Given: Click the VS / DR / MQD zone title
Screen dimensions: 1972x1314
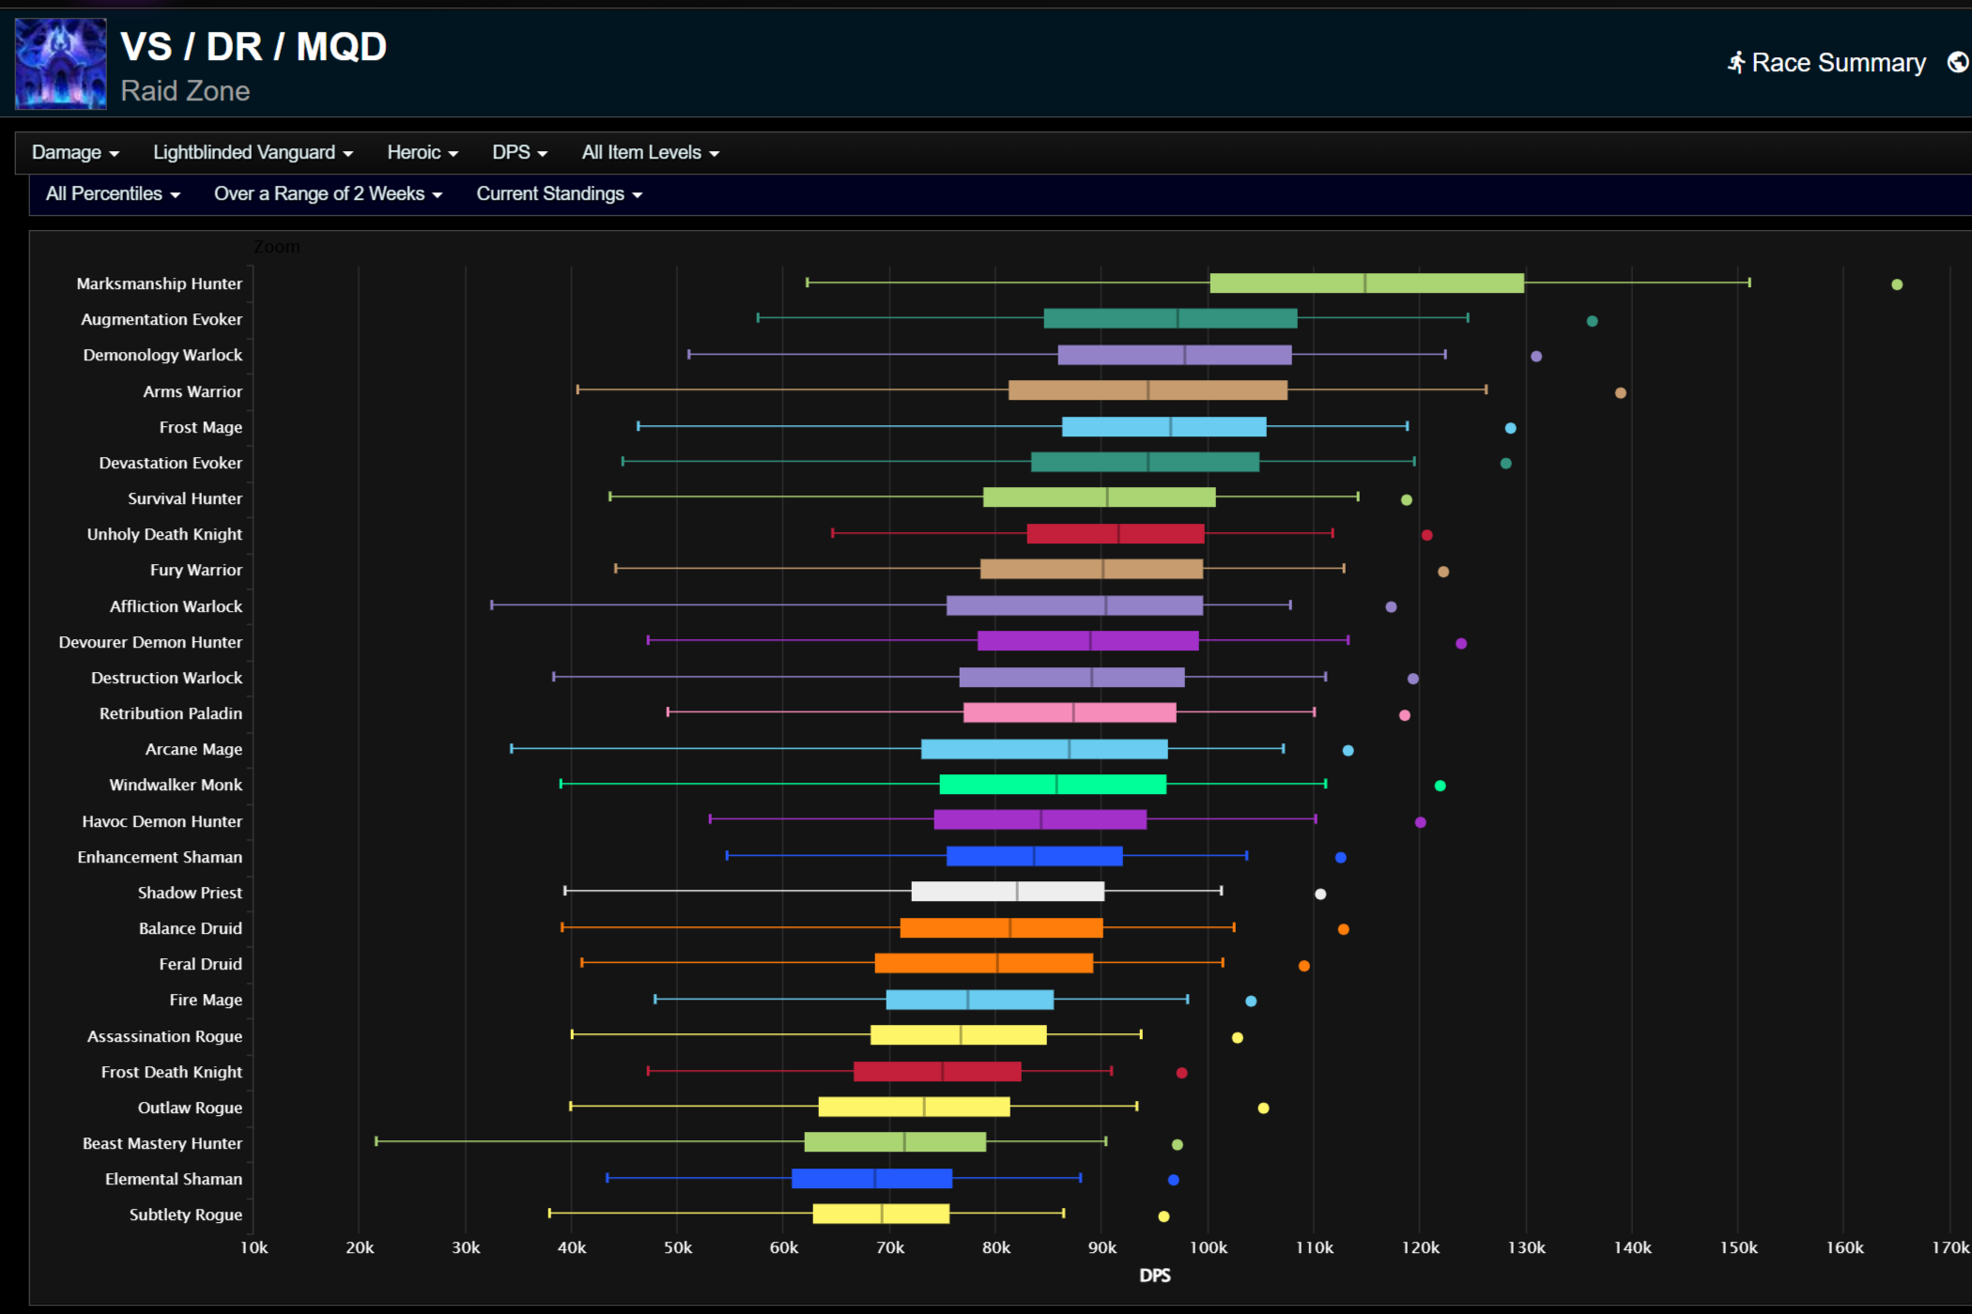Looking at the screenshot, I should (254, 47).
